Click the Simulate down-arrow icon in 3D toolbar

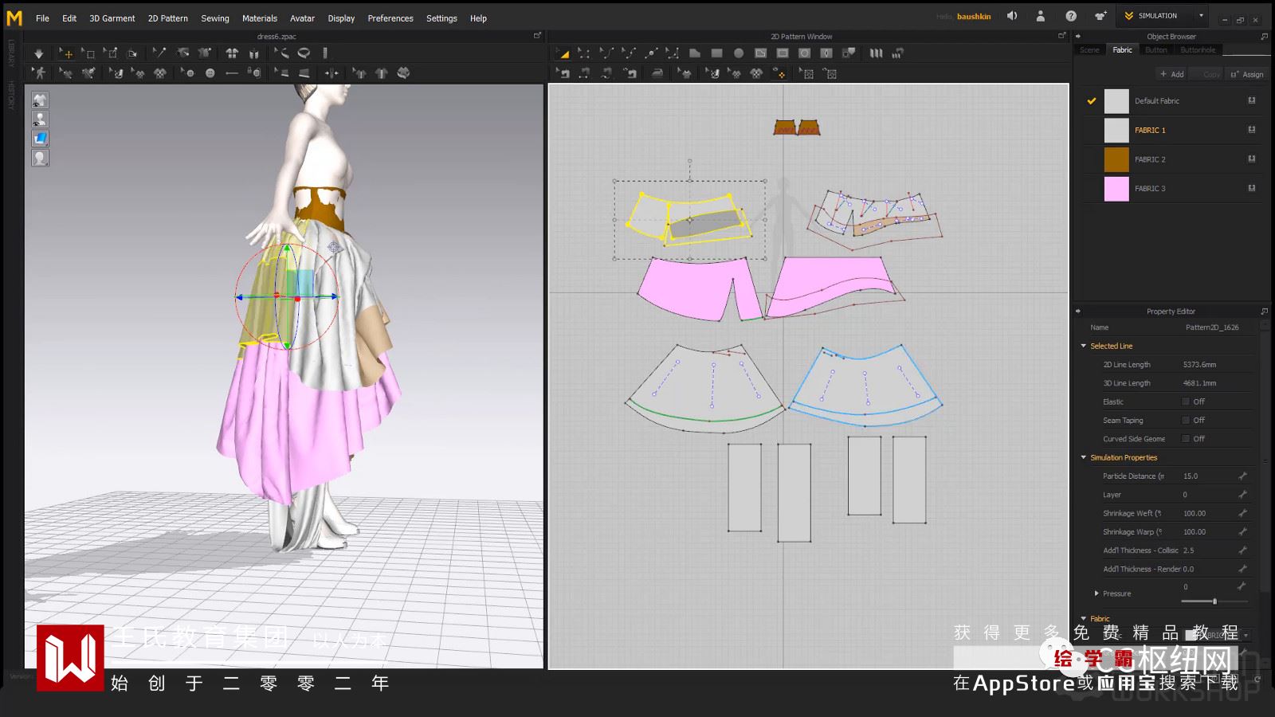pos(38,53)
